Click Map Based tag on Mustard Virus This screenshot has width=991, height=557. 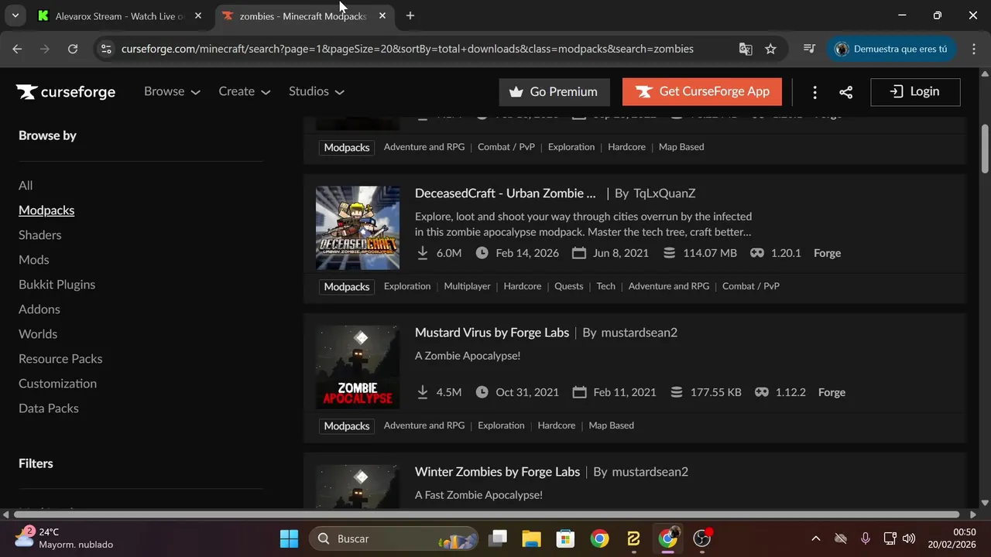611,425
